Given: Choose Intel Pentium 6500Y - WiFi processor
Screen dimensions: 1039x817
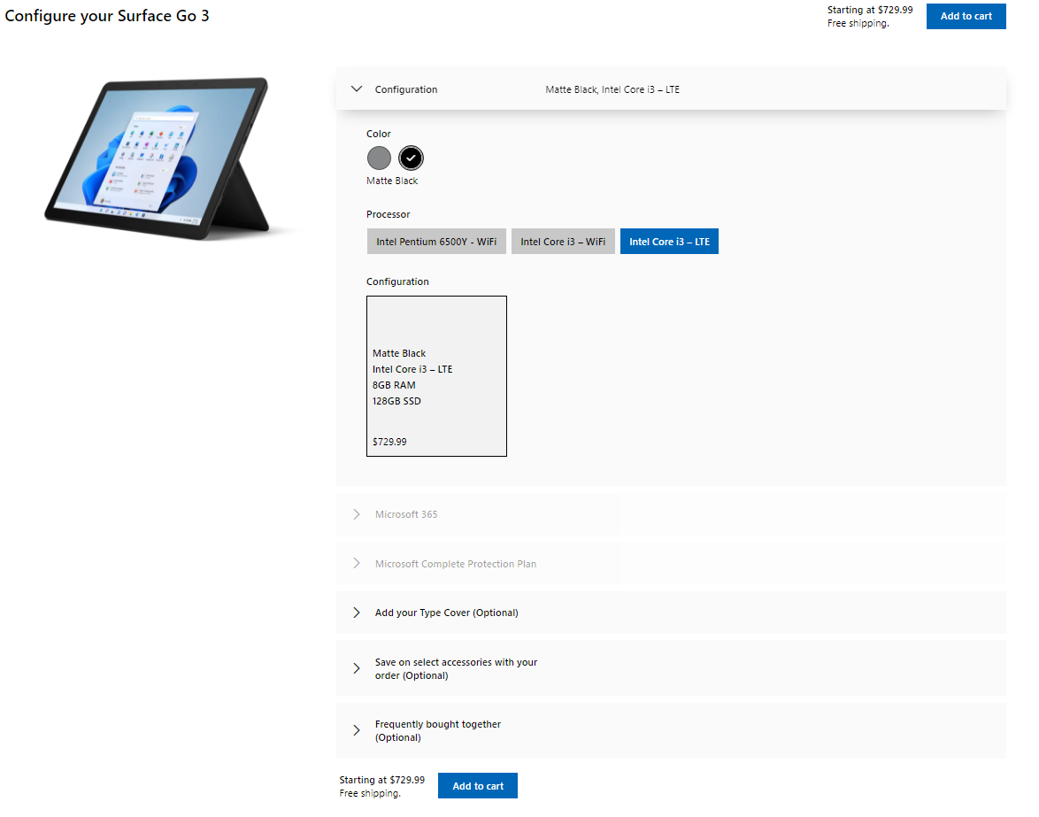Looking at the screenshot, I should pyautogui.click(x=436, y=242).
